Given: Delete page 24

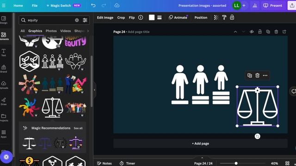Looking at the screenshot, I should 276,32.
